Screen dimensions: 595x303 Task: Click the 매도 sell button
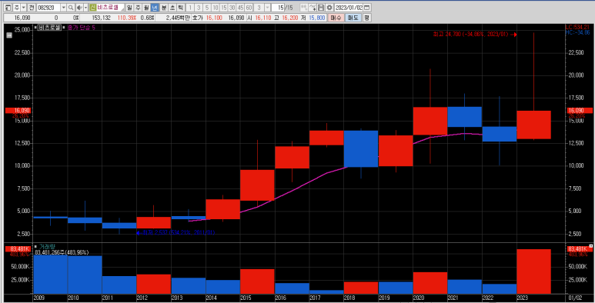(x=353, y=18)
